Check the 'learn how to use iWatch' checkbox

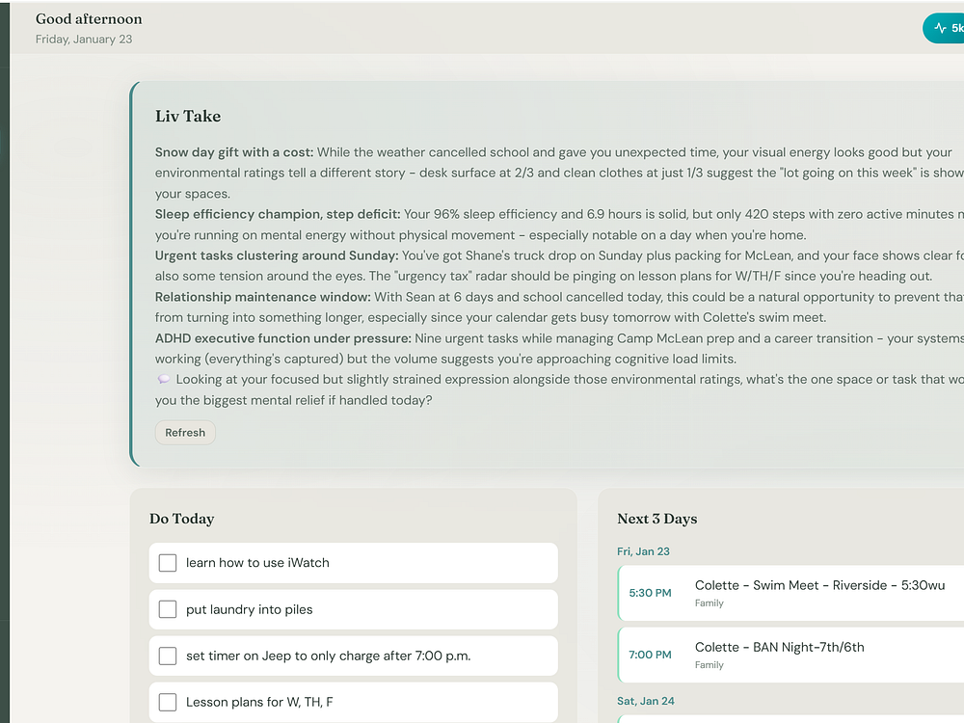[168, 563]
